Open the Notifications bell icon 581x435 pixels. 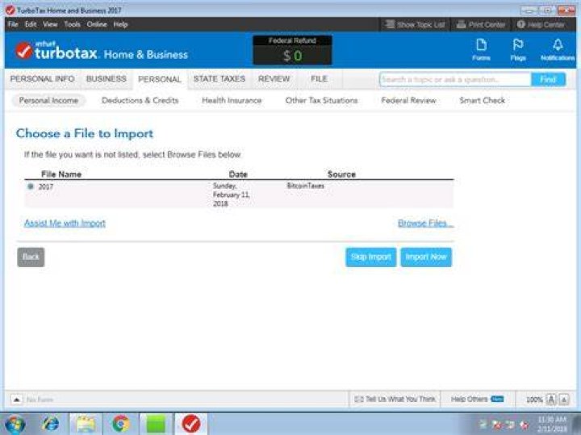click(558, 49)
